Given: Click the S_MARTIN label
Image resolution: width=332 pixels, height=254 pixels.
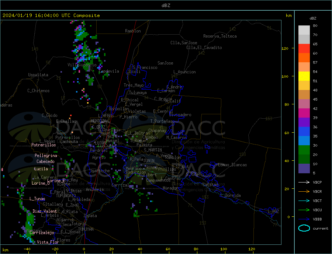Looking at the screenshot, I should tap(153, 150).
